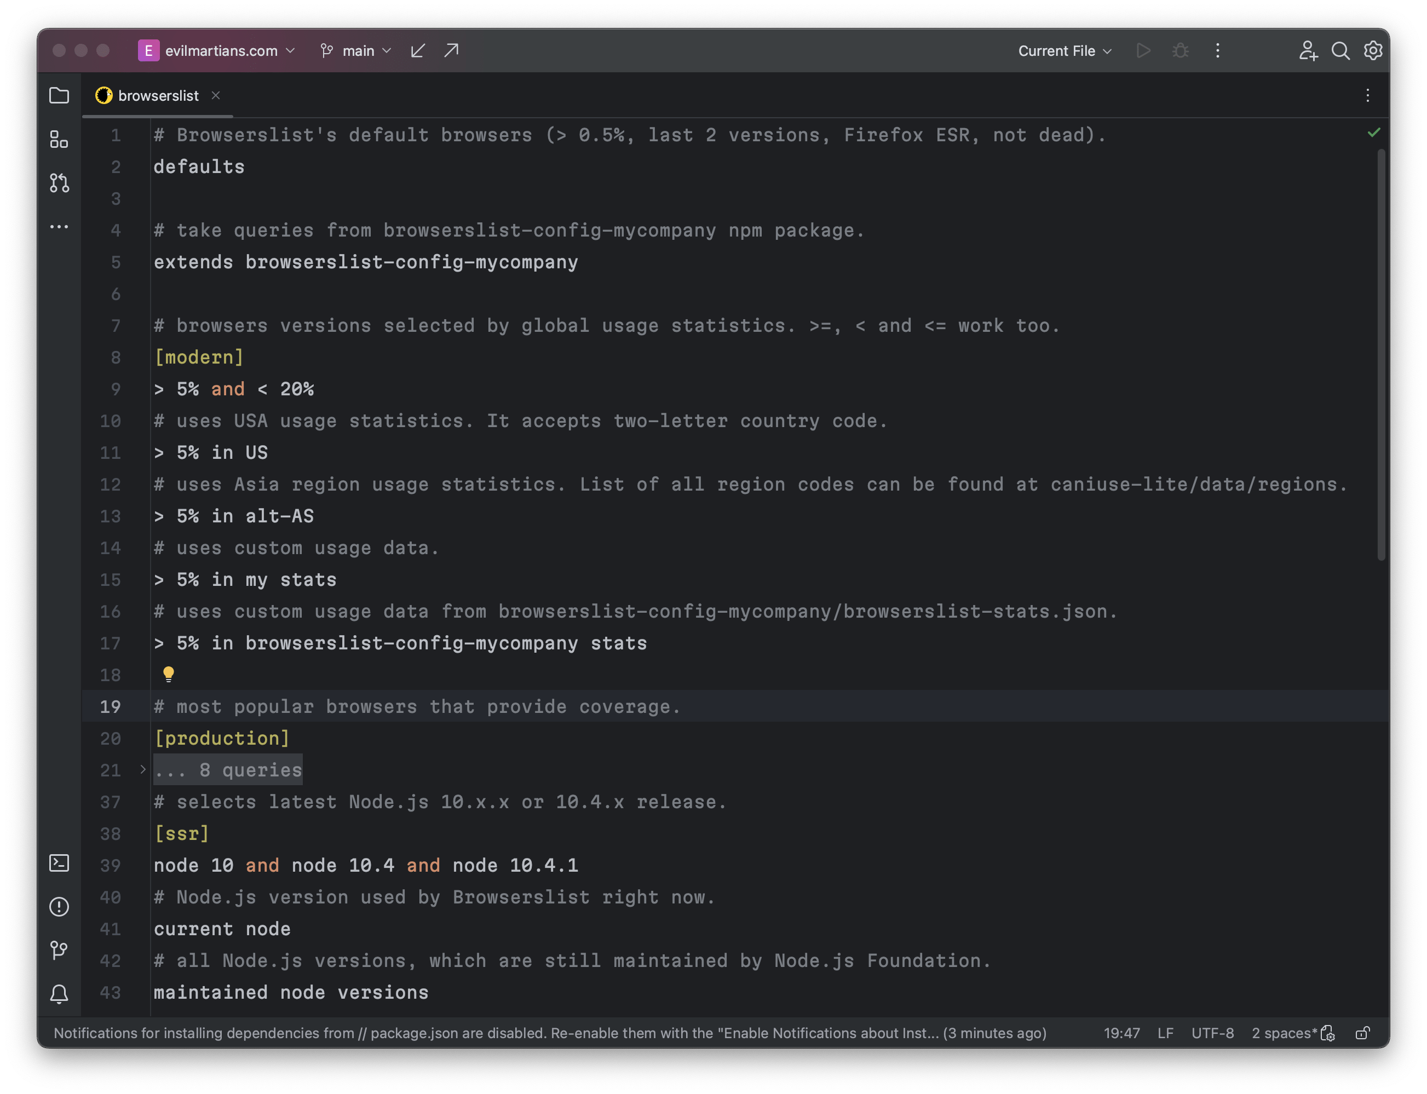The width and height of the screenshot is (1427, 1094).
Task: Close the browserslist tab
Action: [216, 96]
